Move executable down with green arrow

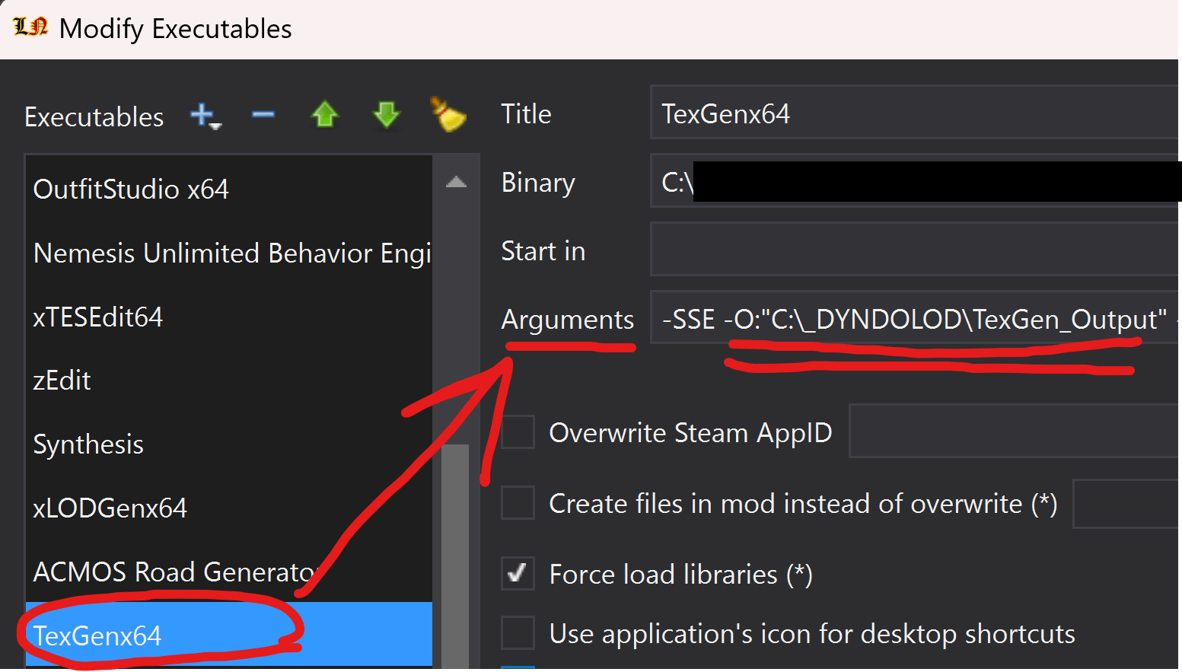387,115
